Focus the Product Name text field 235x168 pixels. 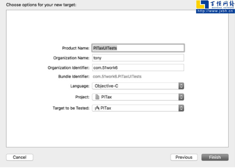coord(138,48)
